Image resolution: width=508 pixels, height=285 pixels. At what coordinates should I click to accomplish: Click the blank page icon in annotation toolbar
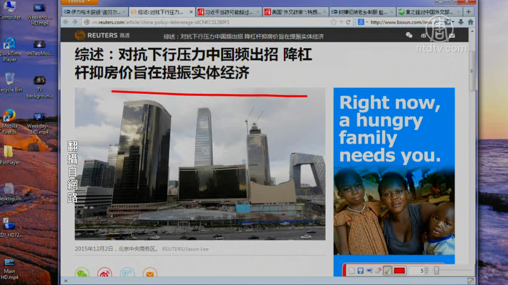tap(351, 271)
